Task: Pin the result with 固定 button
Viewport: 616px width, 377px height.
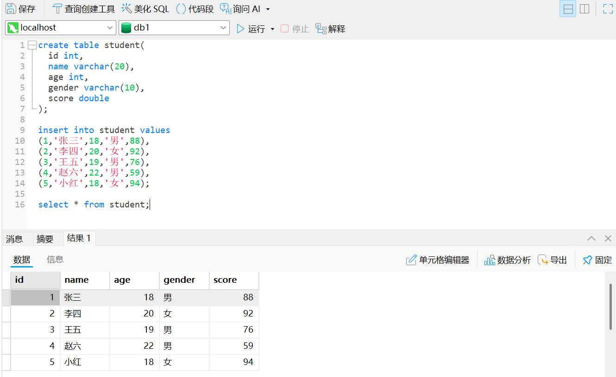Action: (x=597, y=260)
